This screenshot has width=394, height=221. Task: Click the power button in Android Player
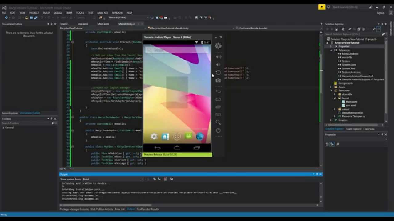(x=218, y=130)
